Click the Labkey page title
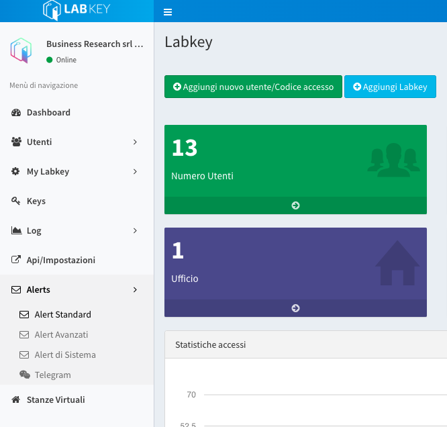 [189, 42]
